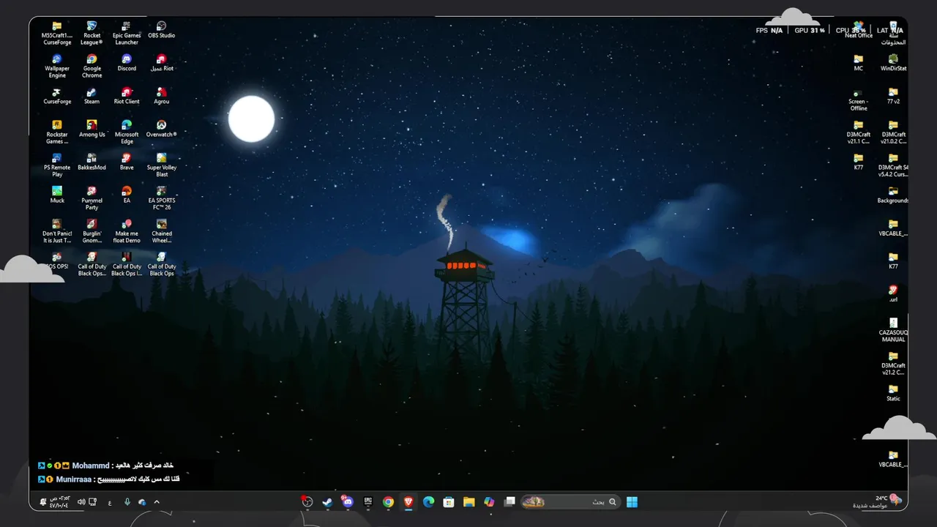This screenshot has height=527, width=937.
Task: Open Copilot from the taskbar
Action: click(489, 501)
